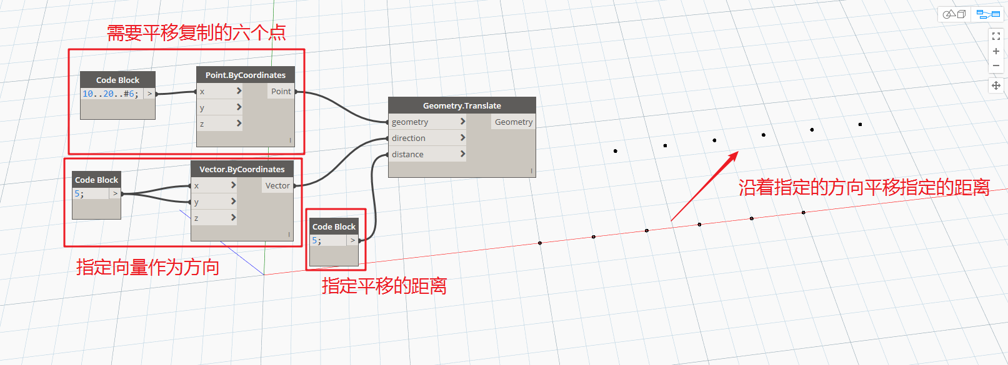Click the zoom to fit icon

(996, 36)
